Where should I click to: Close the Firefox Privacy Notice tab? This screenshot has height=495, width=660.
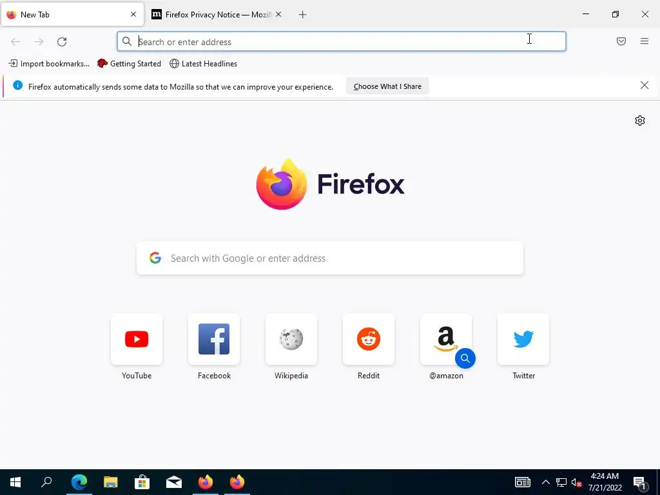(x=278, y=14)
